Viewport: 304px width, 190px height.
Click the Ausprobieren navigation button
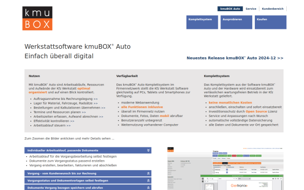point(236,22)
